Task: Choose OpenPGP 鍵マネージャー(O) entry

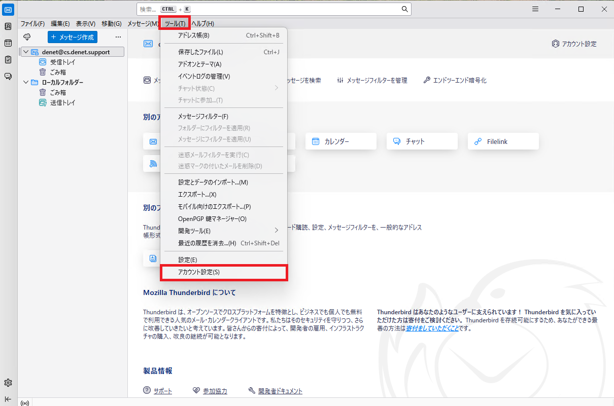Action: (x=224, y=219)
